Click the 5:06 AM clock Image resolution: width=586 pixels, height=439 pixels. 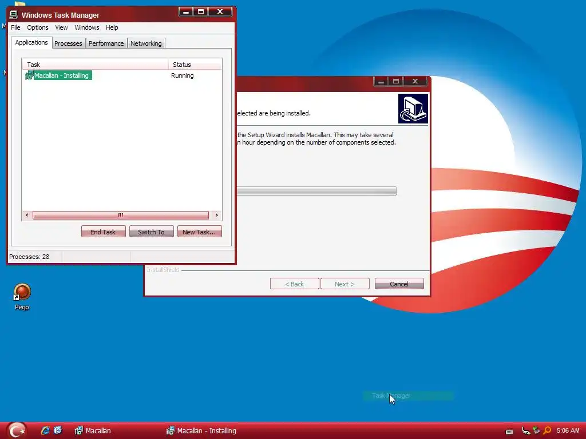click(x=568, y=431)
